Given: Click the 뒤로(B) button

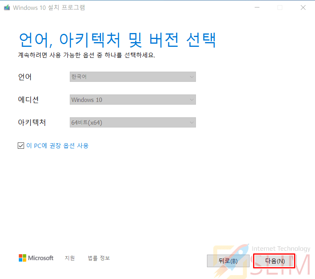Looking at the screenshot, I should click(228, 261).
